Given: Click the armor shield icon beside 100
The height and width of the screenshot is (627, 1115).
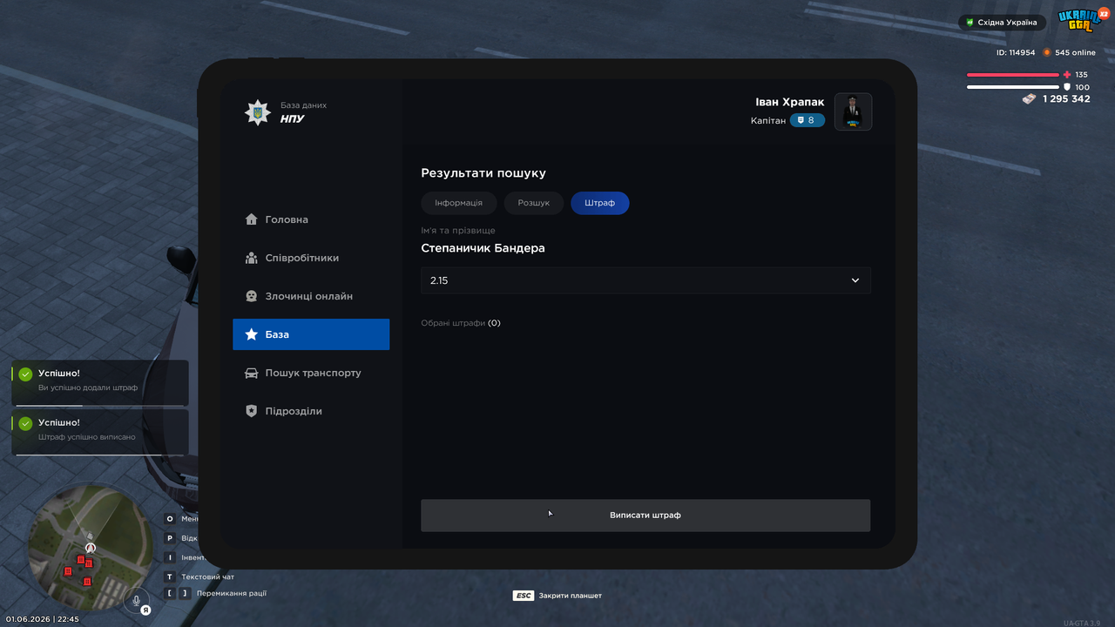Looking at the screenshot, I should coord(1067,87).
